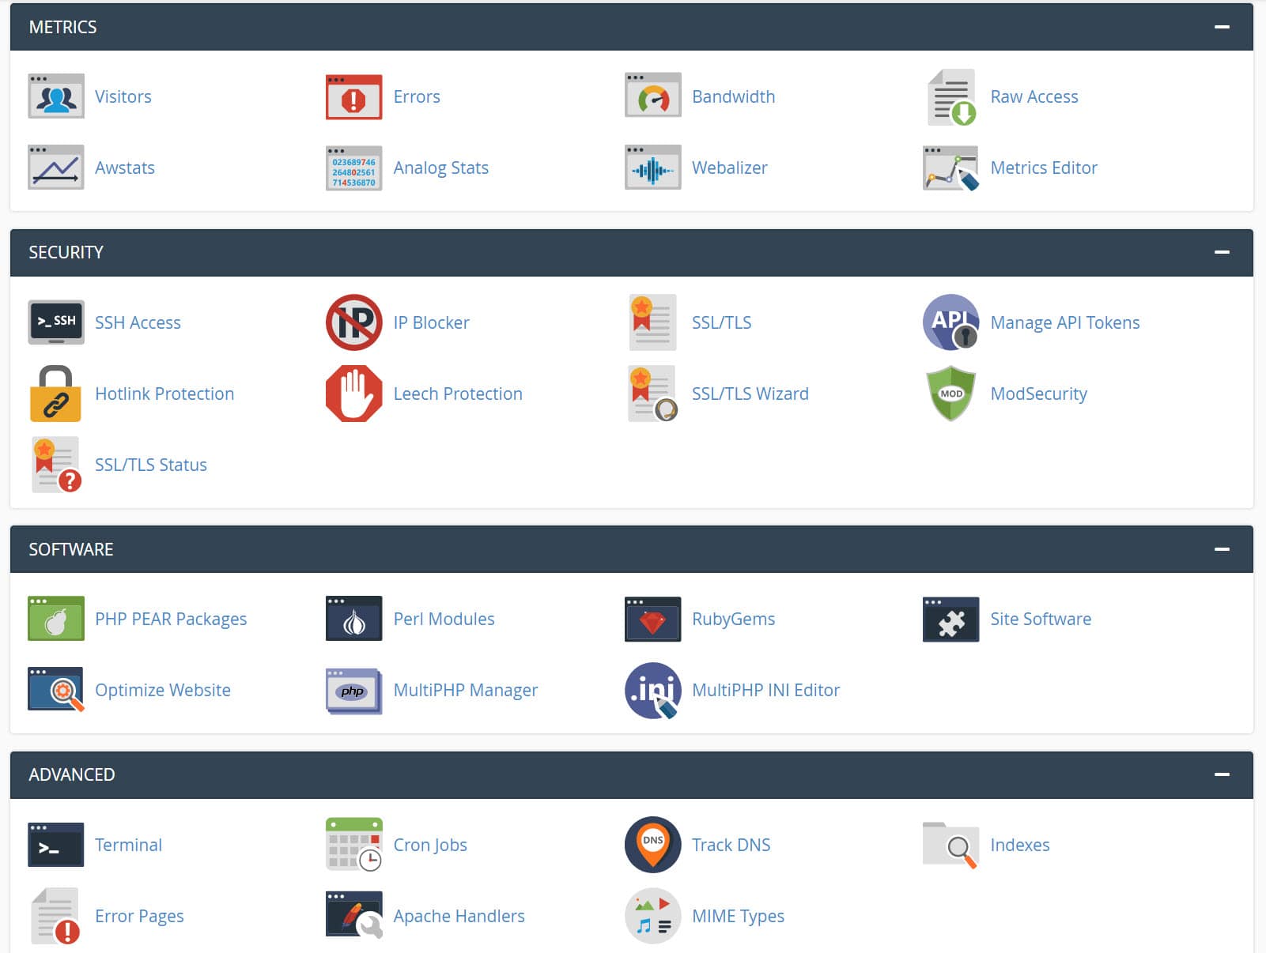Click the IP Blocker icon

point(353,322)
